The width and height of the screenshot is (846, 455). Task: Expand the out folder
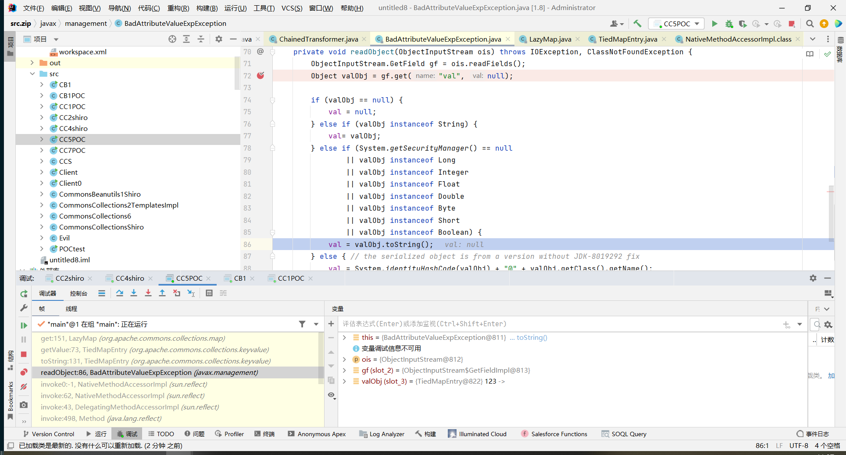tap(32, 63)
